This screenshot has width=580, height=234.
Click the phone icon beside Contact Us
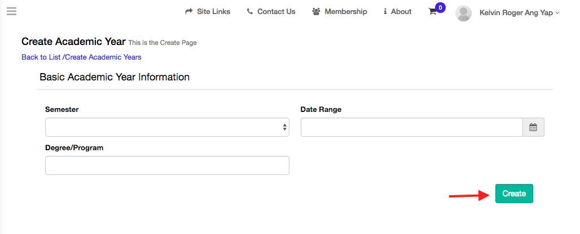pos(250,12)
